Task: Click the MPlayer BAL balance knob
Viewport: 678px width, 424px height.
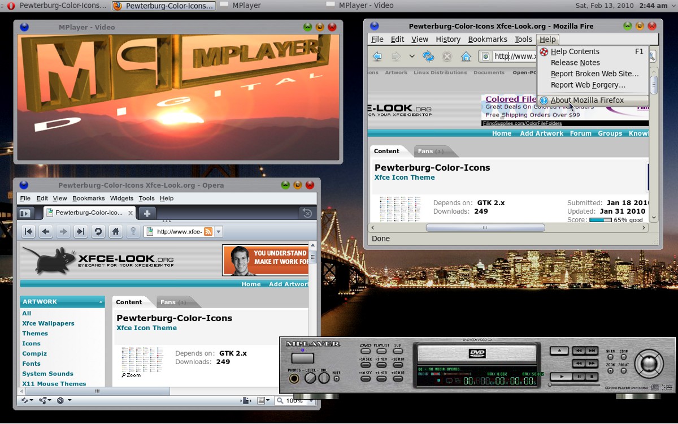Action: (x=324, y=378)
